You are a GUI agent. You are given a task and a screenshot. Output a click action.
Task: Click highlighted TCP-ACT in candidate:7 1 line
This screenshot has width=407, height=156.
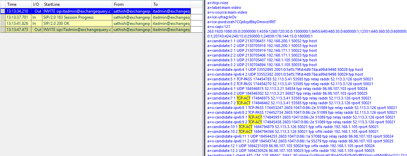[x=243, y=98]
